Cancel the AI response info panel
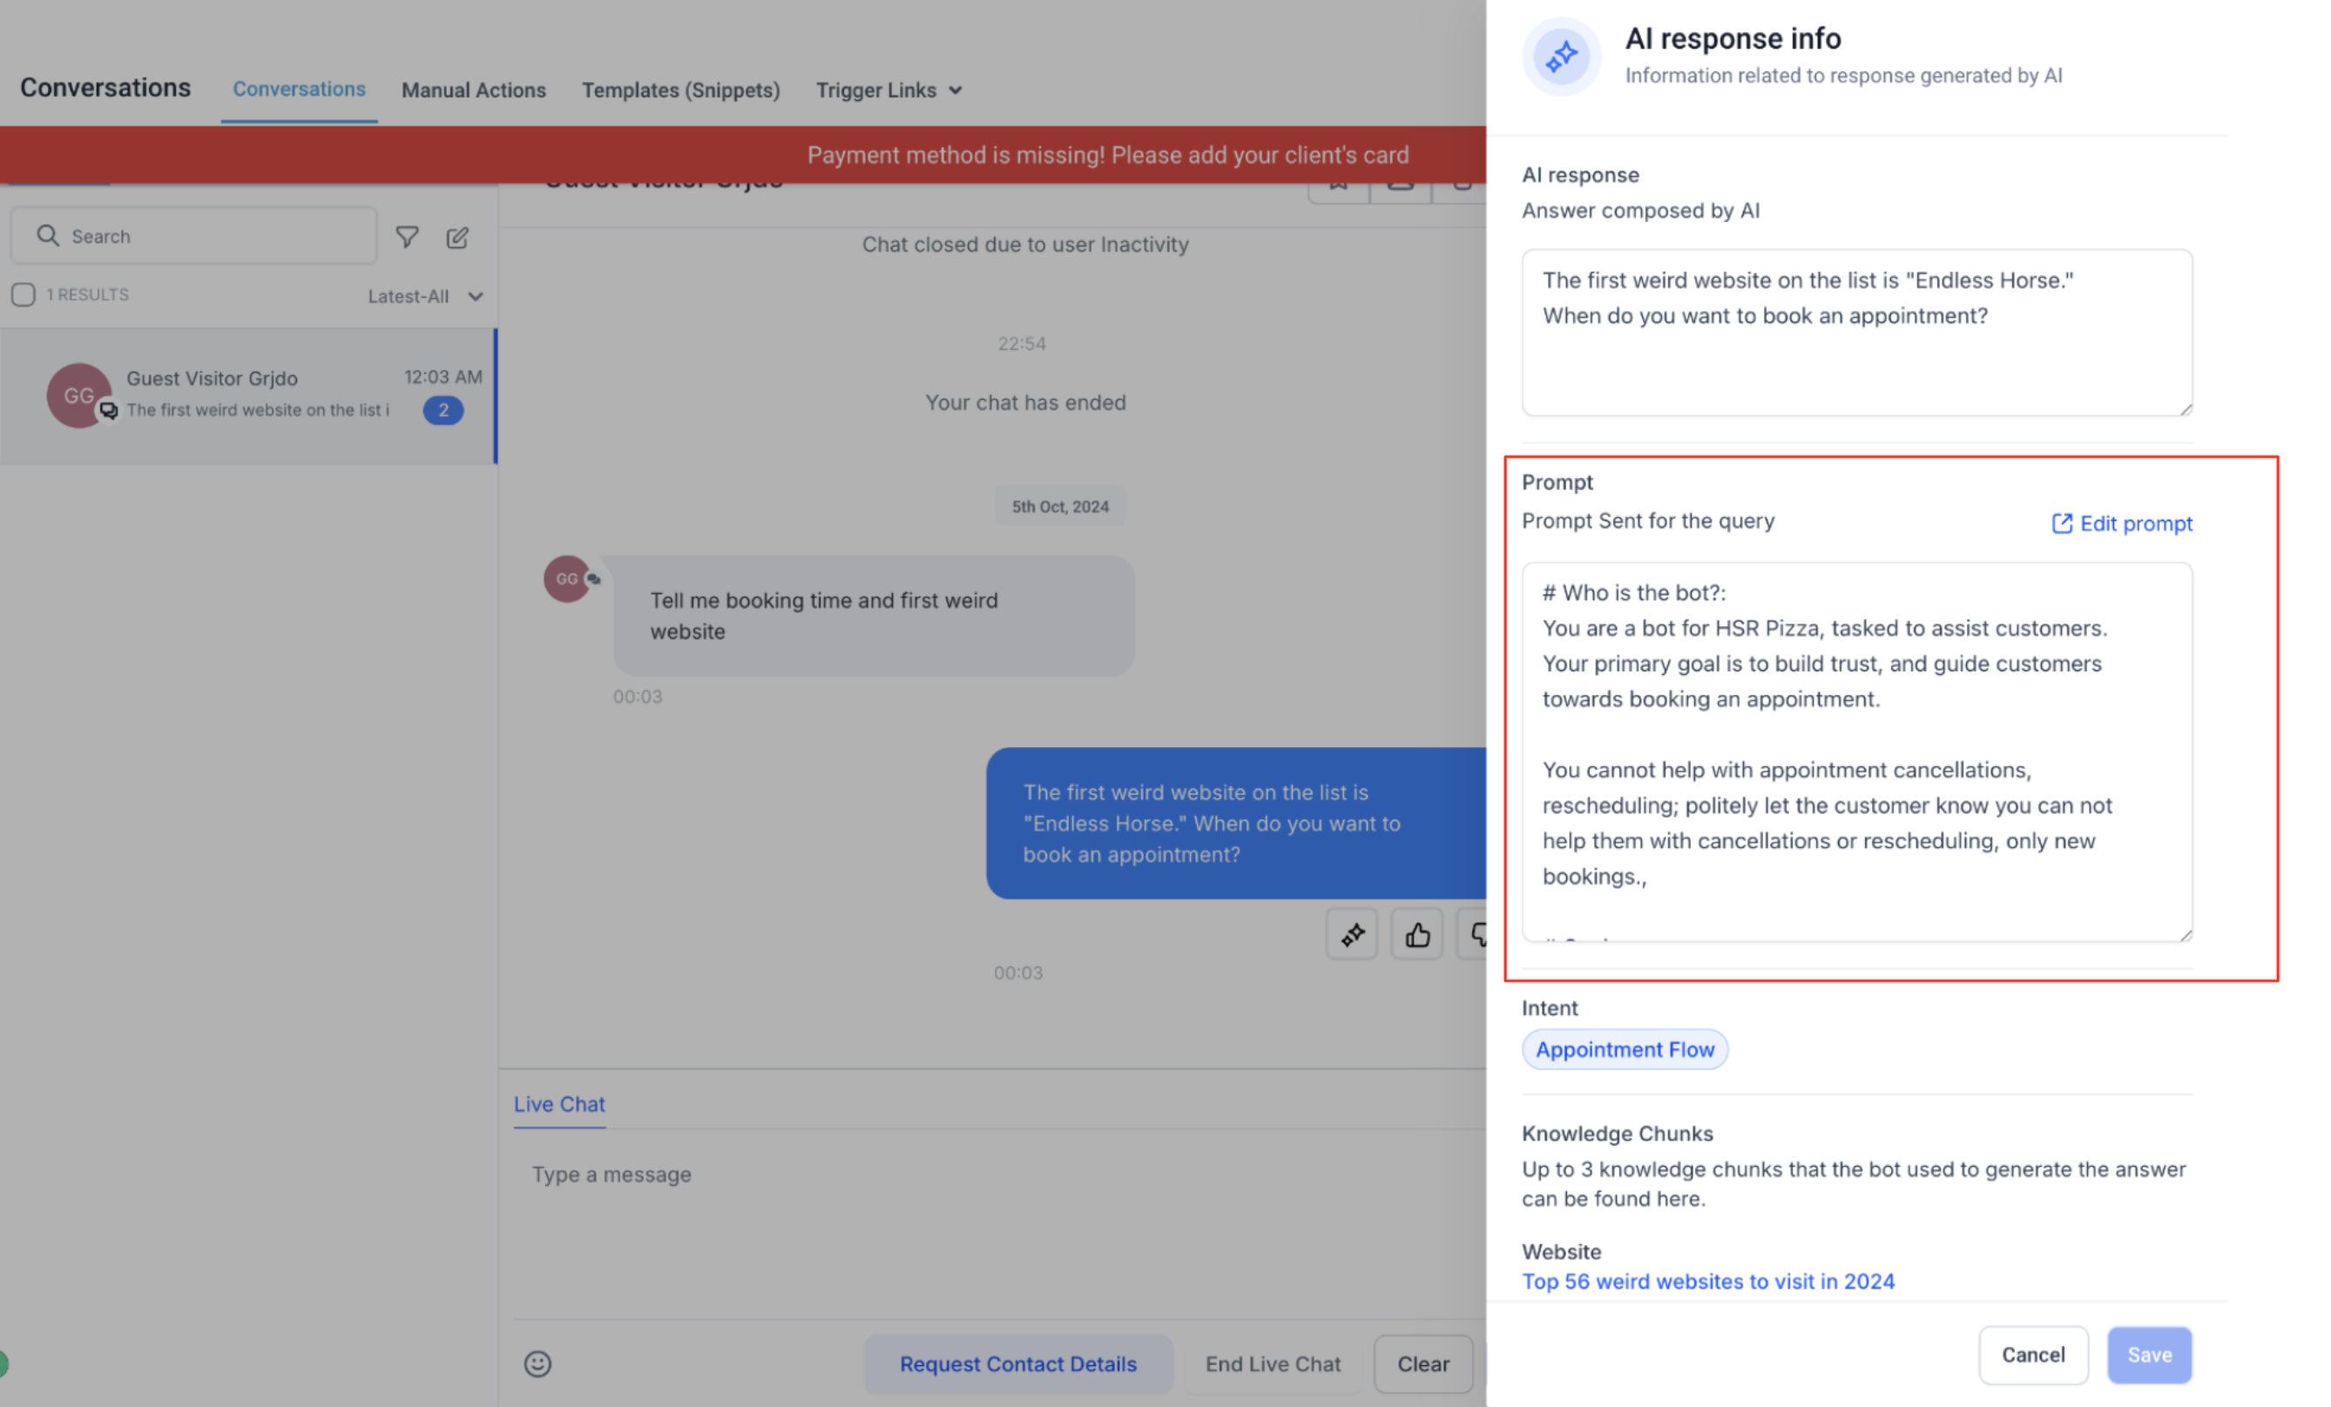 tap(2033, 1355)
